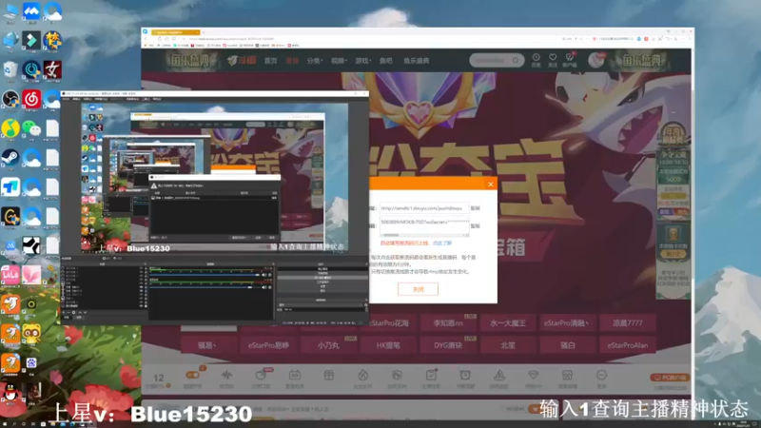
Task: Select streamer 水一大魔王
Action: tap(508, 322)
